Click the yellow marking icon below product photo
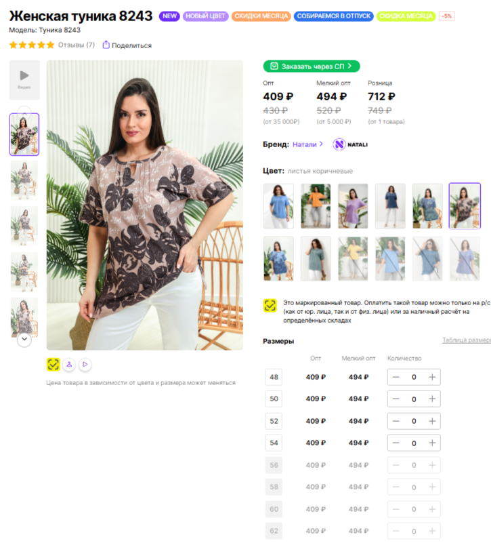The width and height of the screenshot is (491, 543). click(x=54, y=364)
